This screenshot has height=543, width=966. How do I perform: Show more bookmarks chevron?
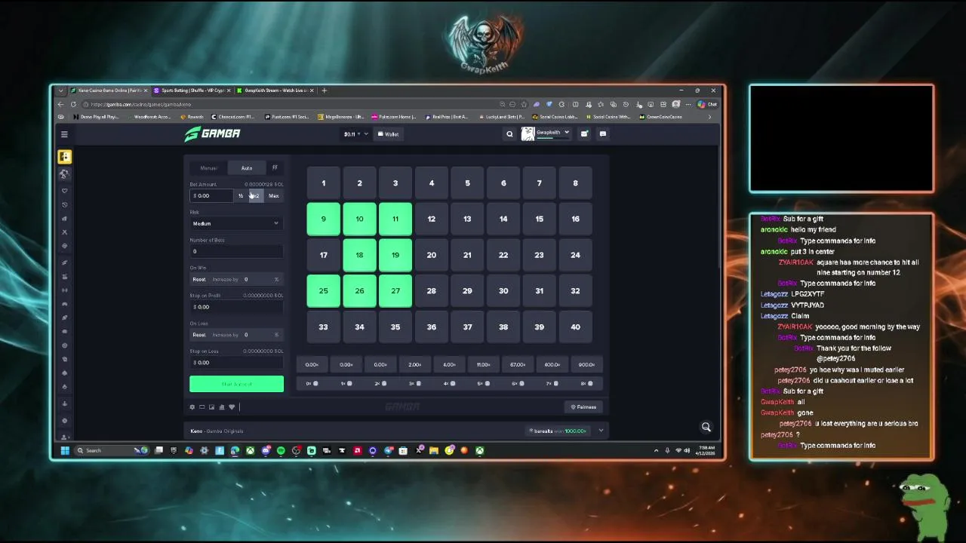coord(709,117)
